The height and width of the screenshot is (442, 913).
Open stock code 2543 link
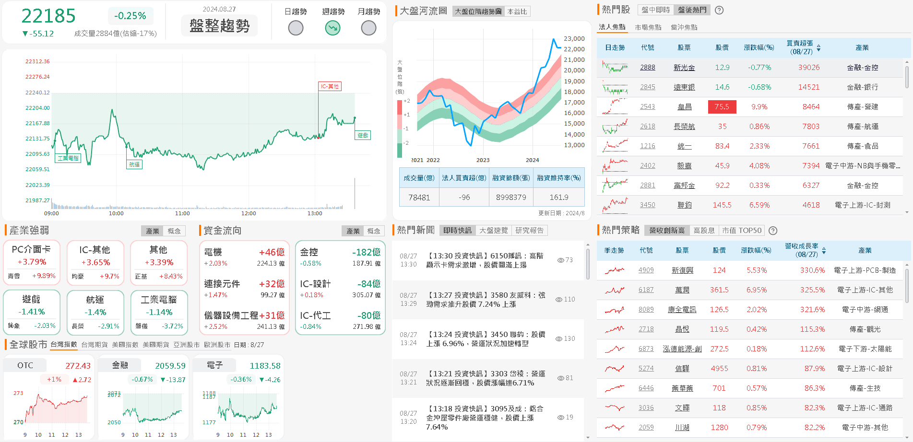click(648, 107)
